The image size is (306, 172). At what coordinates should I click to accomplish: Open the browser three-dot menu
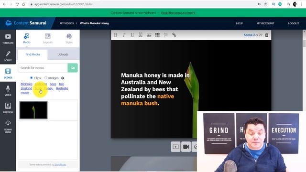(302, 4)
